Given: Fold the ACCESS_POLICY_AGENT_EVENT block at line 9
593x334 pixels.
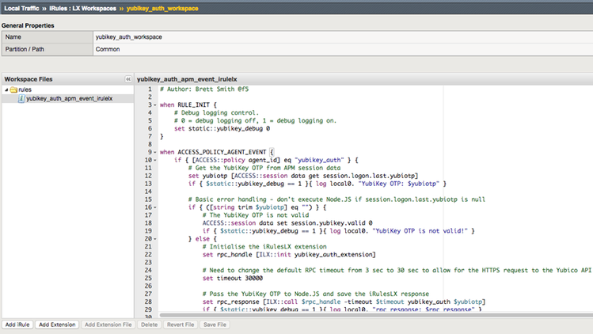Looking at the screenshot, I should [154, 151].
